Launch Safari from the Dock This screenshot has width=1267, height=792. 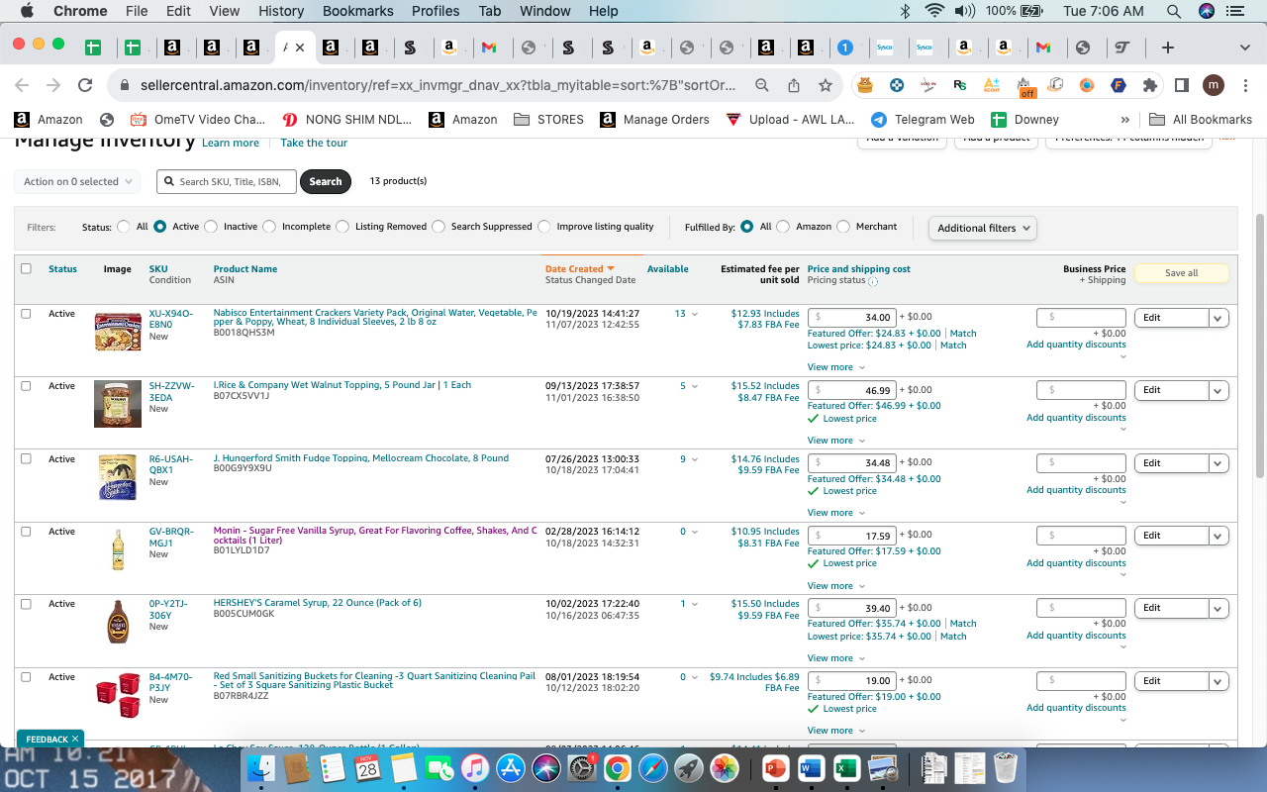pyautogui.click(x=653, y=767)
